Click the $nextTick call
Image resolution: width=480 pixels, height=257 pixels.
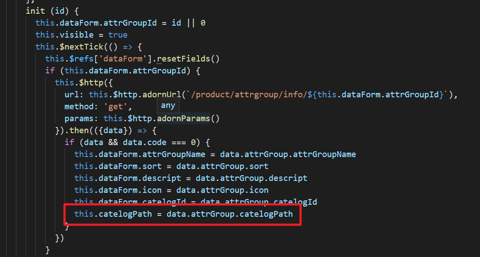pos(82,47)
